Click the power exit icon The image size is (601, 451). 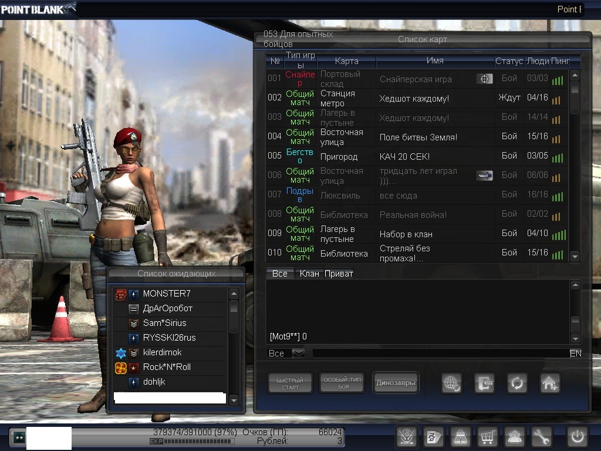pos(577,437)
